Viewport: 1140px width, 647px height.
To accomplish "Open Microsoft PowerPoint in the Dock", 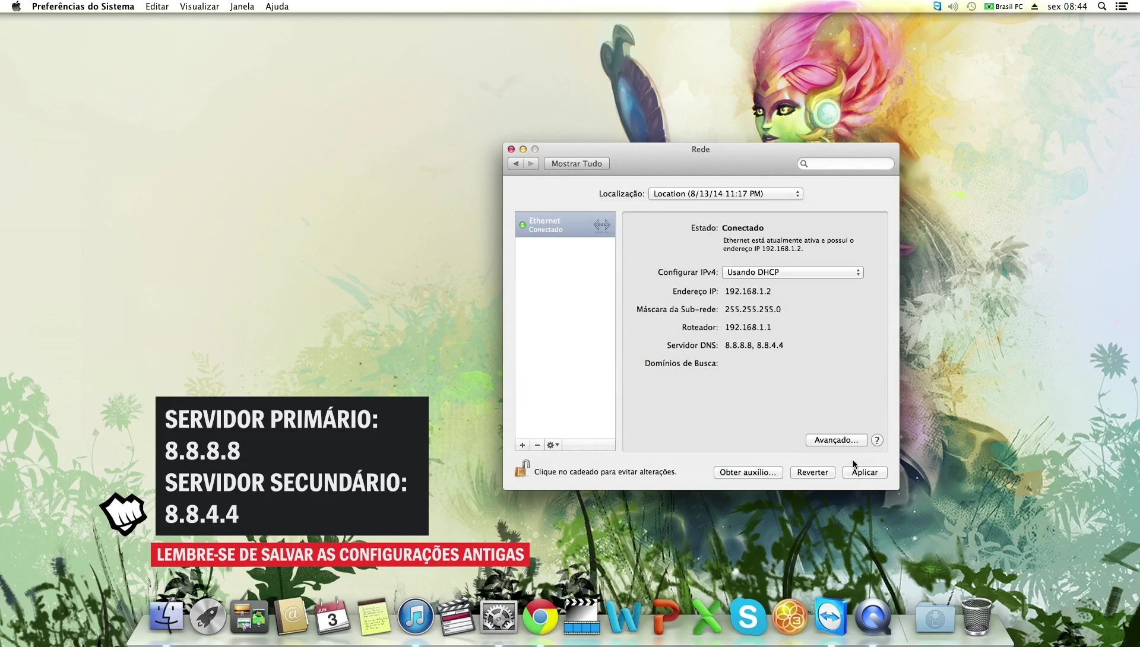I will click(666, 617).
